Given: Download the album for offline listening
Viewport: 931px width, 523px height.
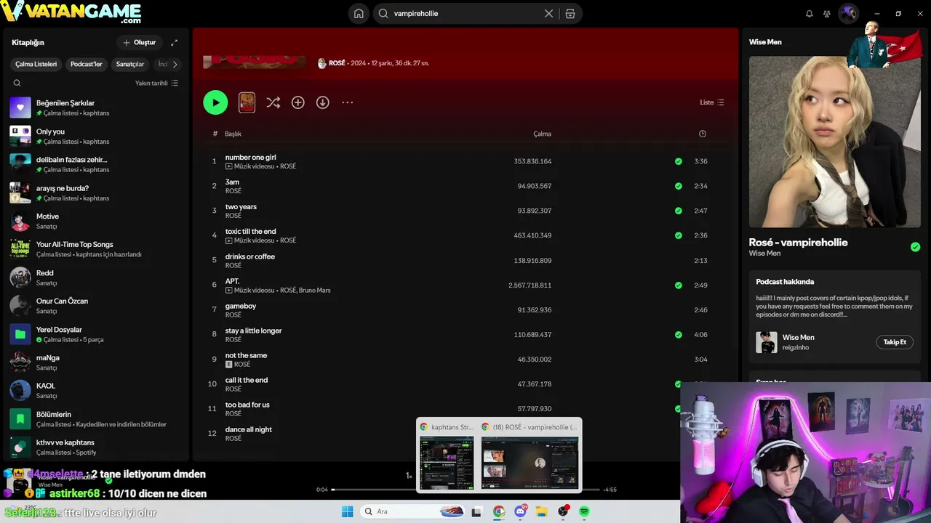Looking at the screenshot, I should [323, 102].
